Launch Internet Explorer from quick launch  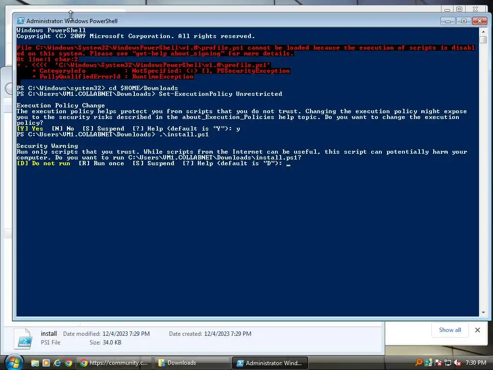tap(57, 363)
